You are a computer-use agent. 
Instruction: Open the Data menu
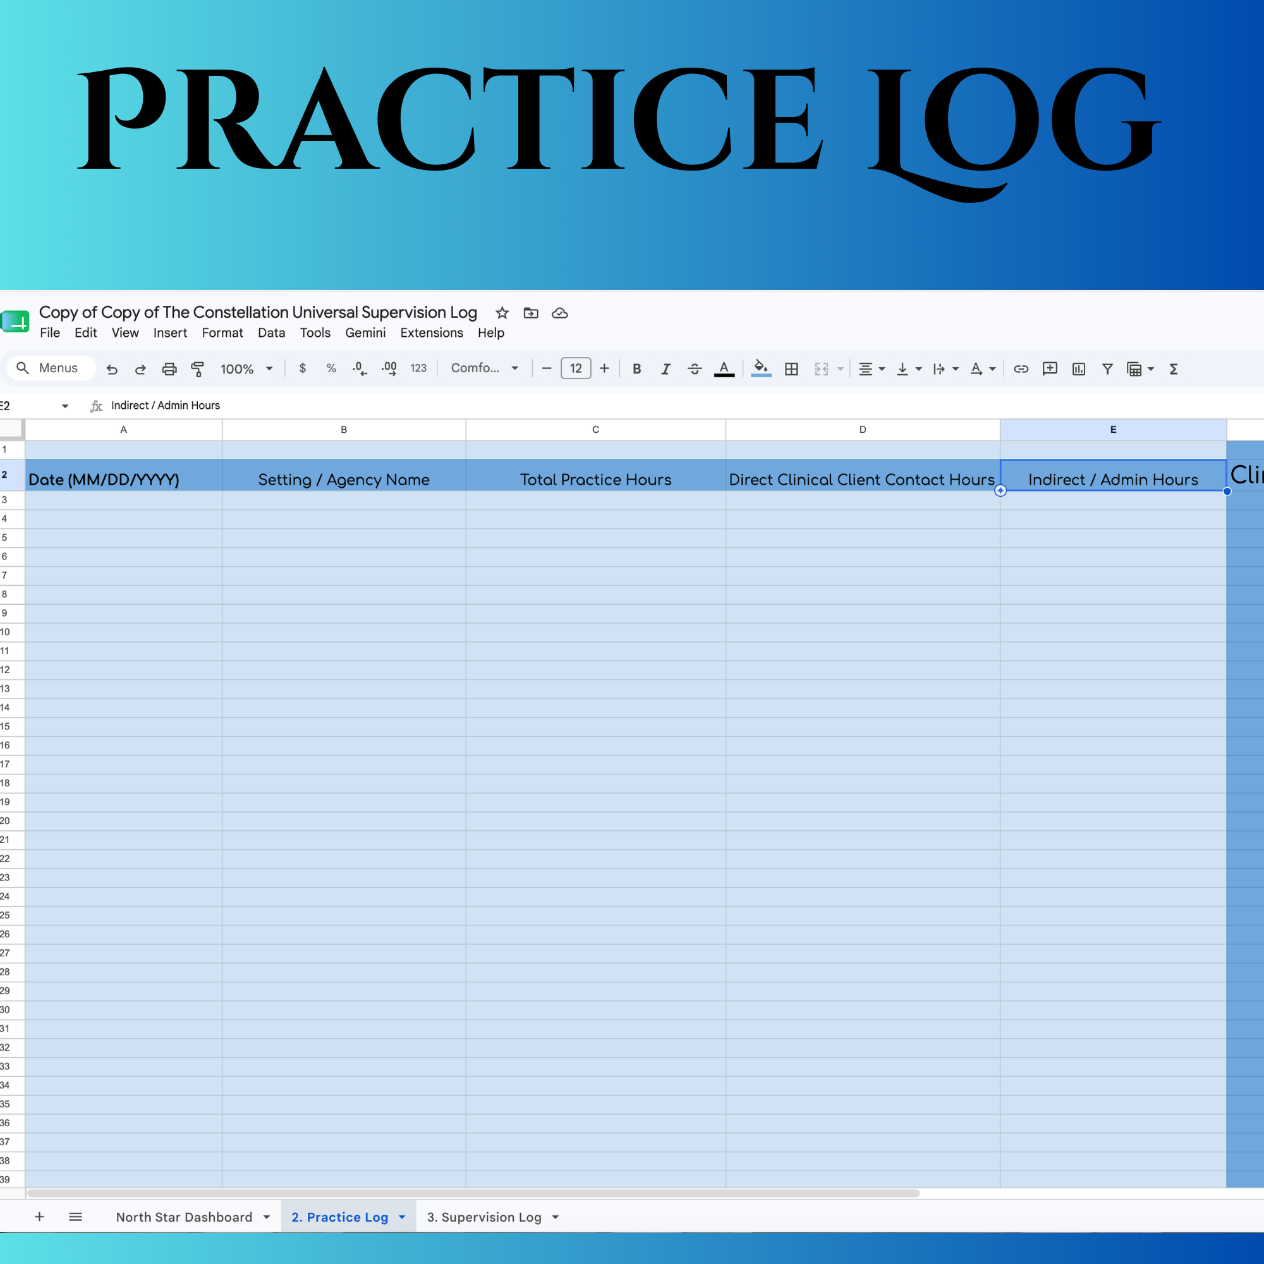tap(272, 332)
